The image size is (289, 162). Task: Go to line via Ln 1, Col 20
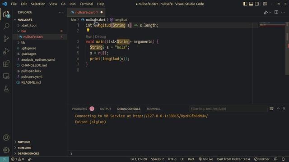pos(139,159)
